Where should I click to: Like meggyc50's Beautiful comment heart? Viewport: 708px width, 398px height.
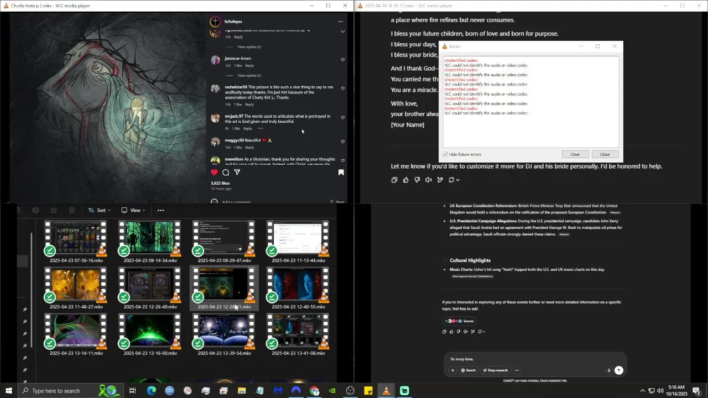pyautogui.click(x=343, y=142)
